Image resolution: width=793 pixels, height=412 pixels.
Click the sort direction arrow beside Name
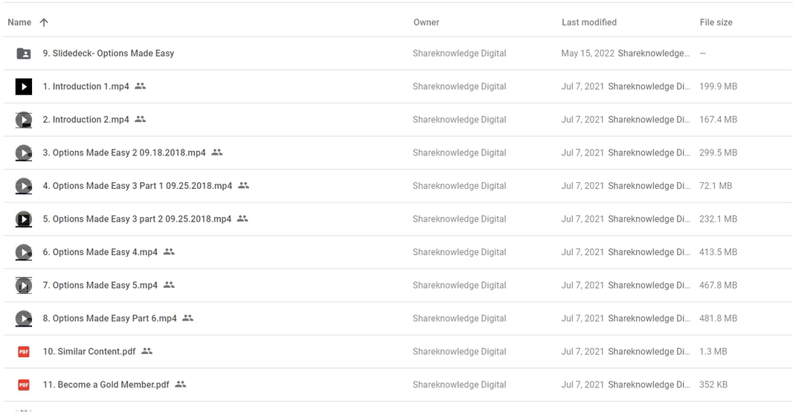tap(44, 22)
